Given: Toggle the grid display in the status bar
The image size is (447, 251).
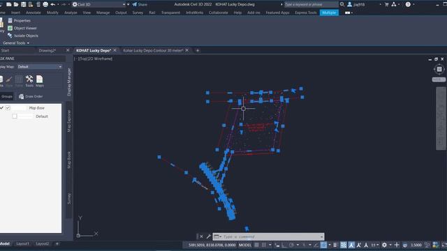Looking at the screenshot, I should 256,245.
